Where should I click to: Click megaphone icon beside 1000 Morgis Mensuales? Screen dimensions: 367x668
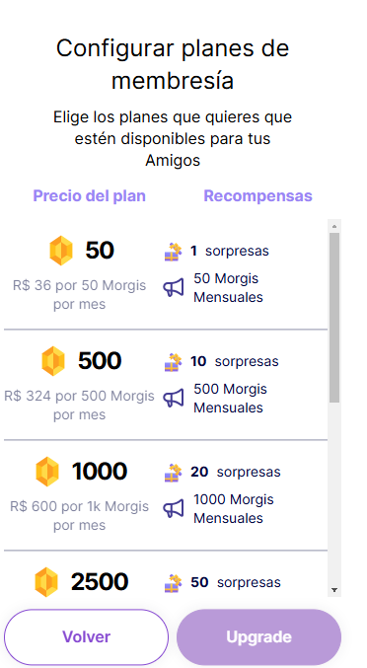click(x=174, y=509)
